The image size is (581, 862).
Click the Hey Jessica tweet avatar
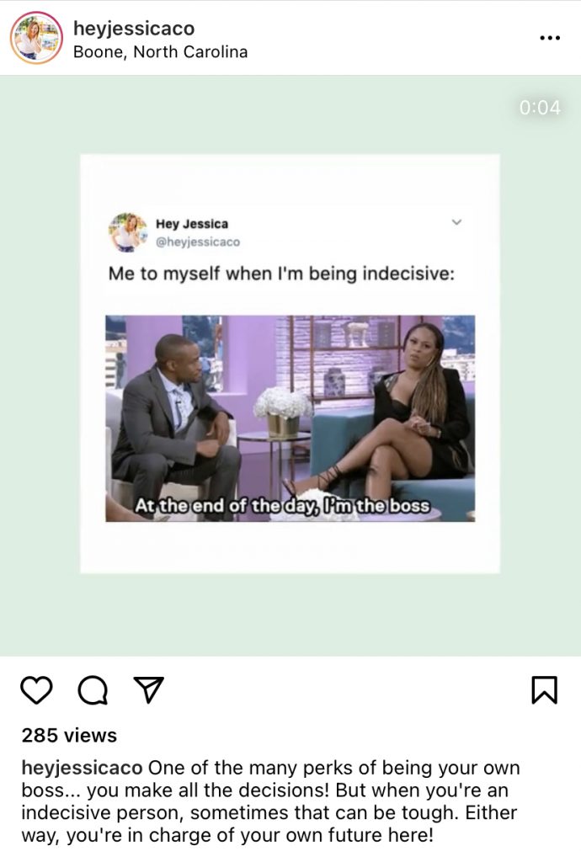[x=127, y=232]
